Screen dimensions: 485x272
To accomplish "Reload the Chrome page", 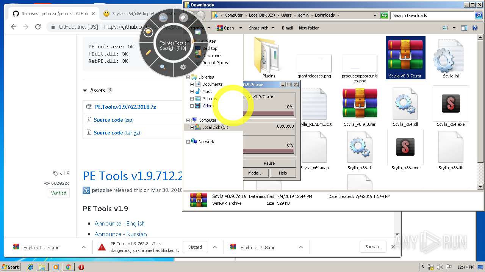I will 38,27.
